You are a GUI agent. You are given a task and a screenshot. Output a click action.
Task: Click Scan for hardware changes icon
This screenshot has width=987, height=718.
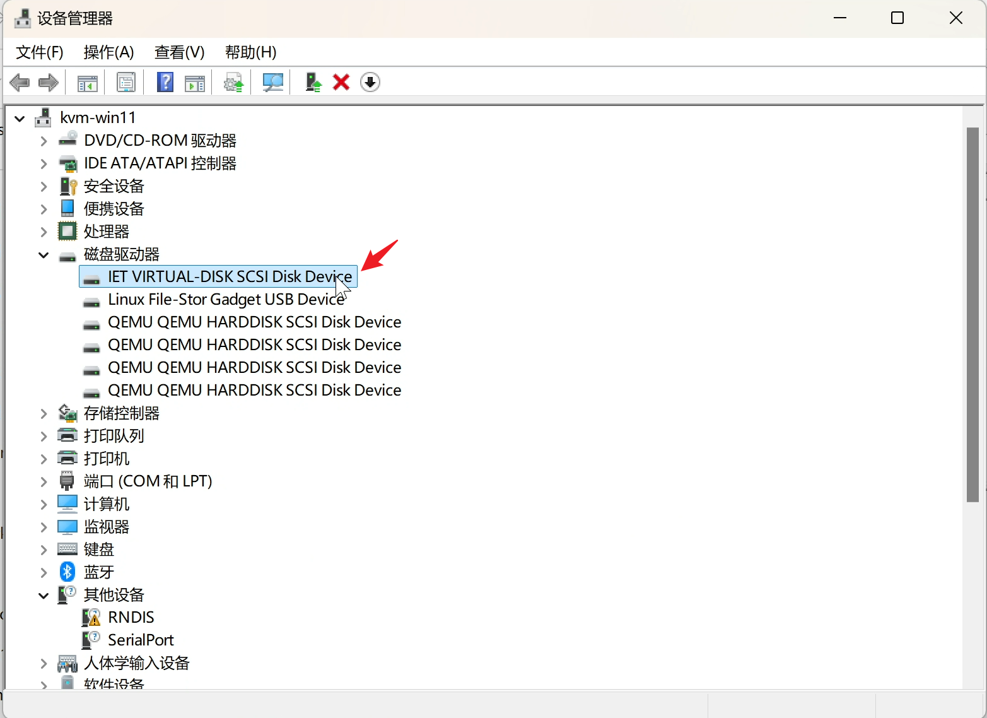pyautogui.click(x=272, y=82)
